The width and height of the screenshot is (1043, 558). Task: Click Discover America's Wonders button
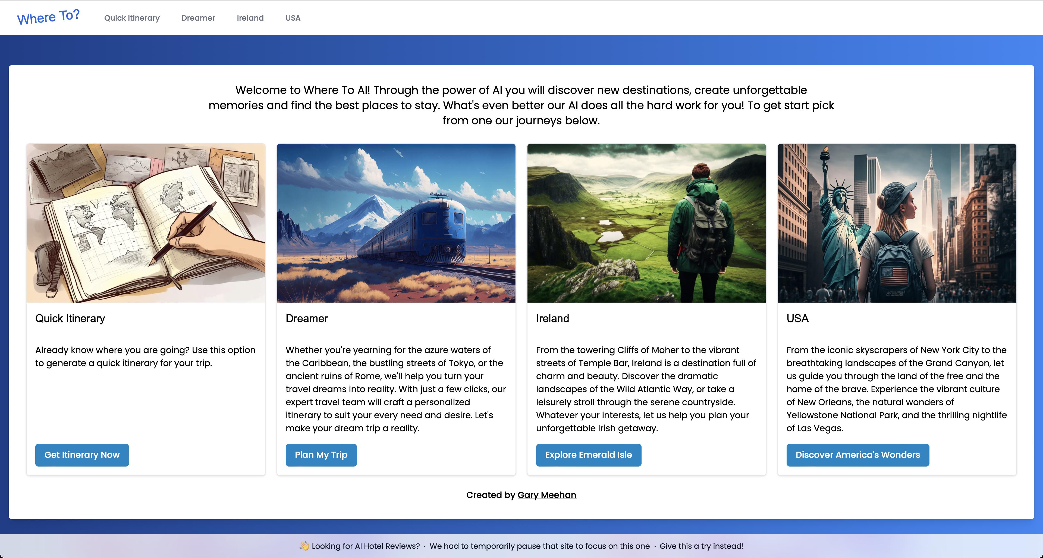(858, 455)
